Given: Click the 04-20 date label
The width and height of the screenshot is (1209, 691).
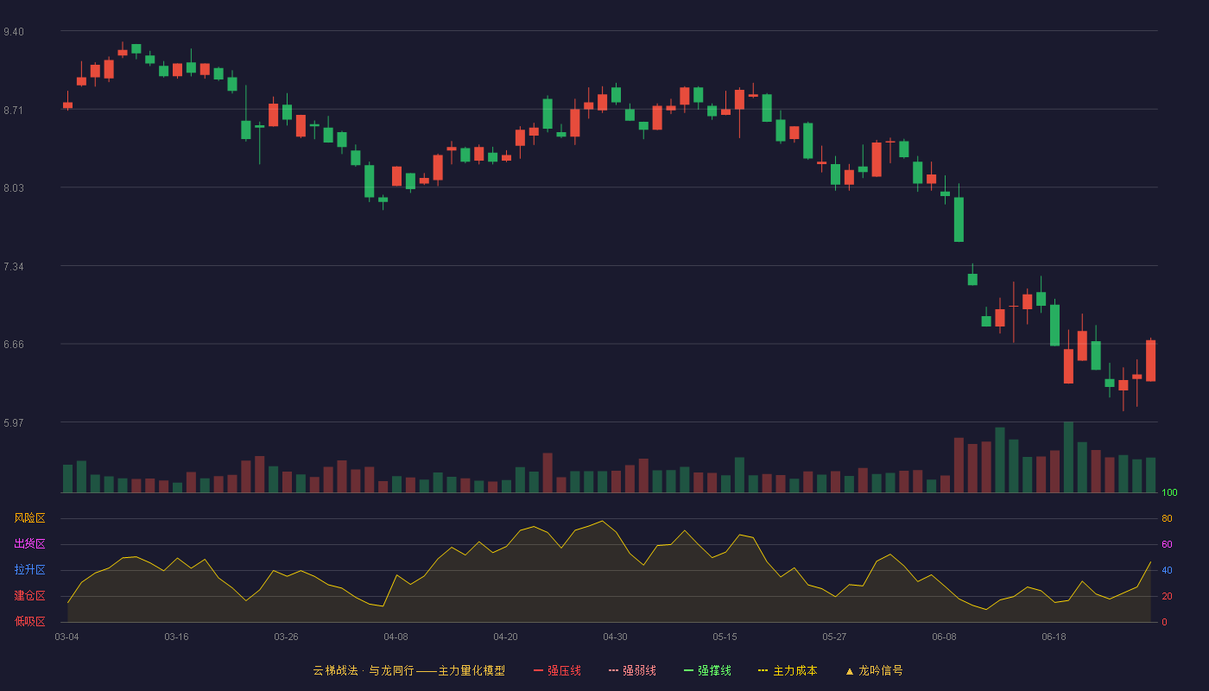Looking at the screenshot, I should [505, 637].
